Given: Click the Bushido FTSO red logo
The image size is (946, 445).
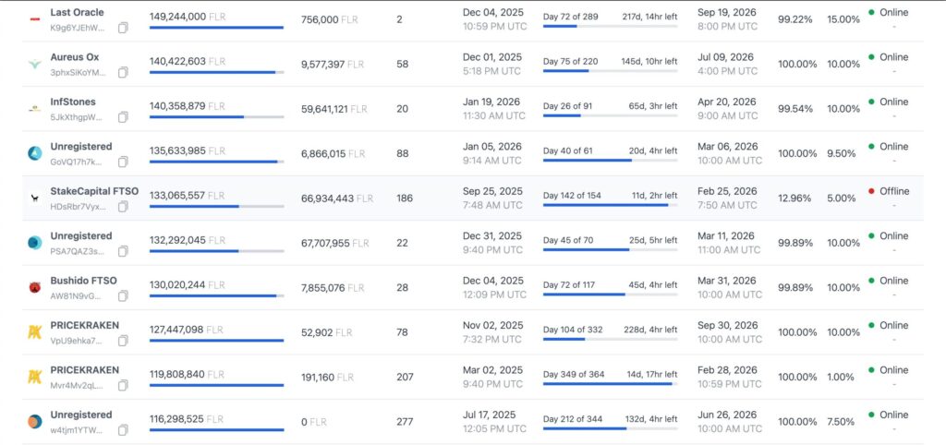Looking at the screenshot, I should 34,288.
